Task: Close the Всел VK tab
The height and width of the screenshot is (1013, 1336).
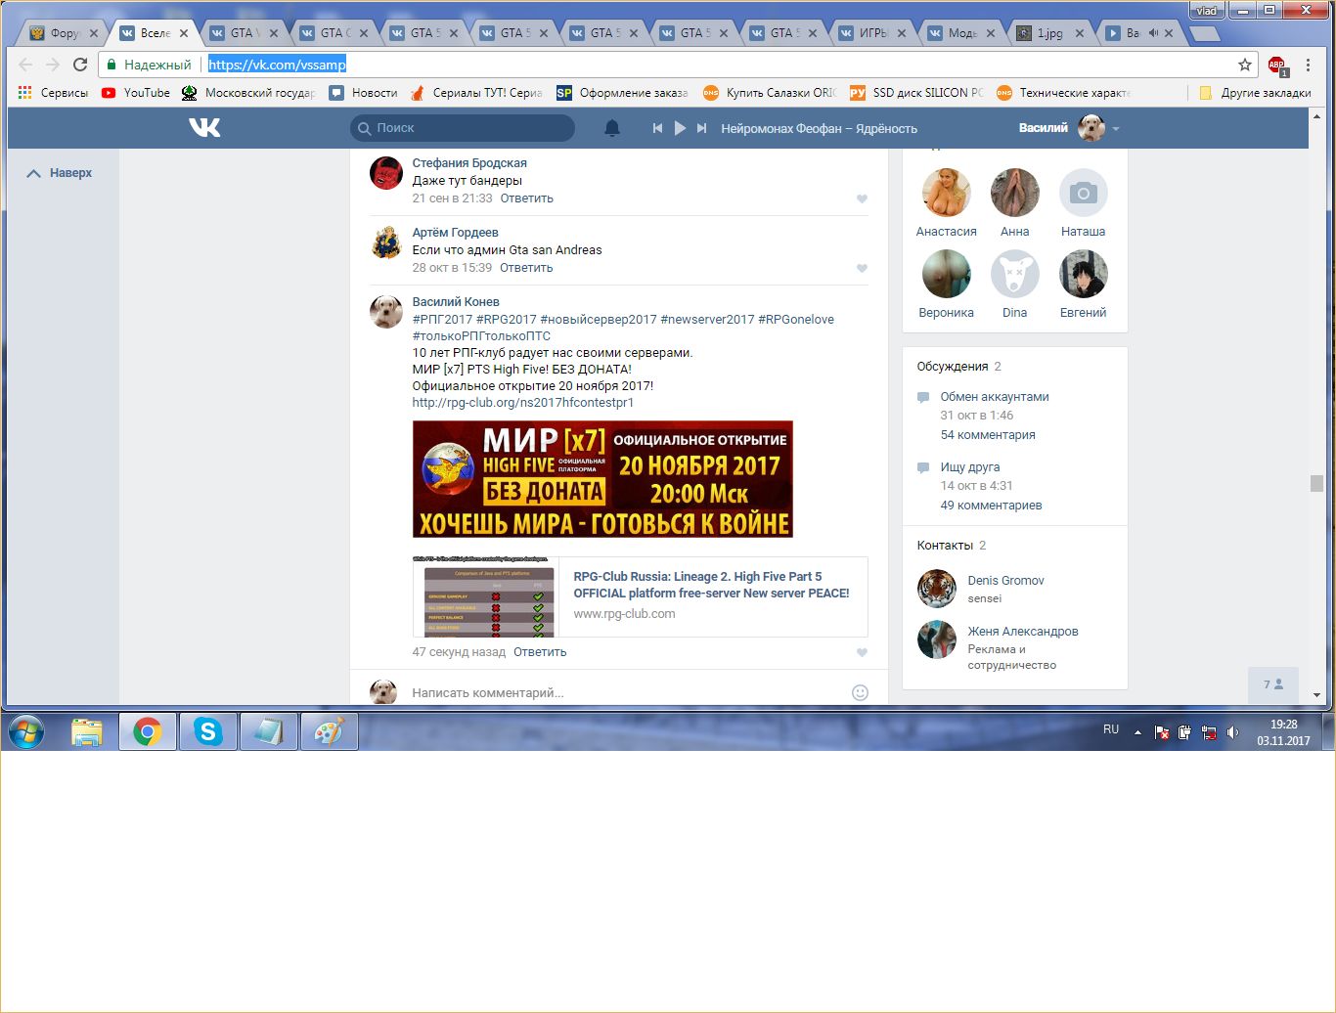Action: coord(184,33)
